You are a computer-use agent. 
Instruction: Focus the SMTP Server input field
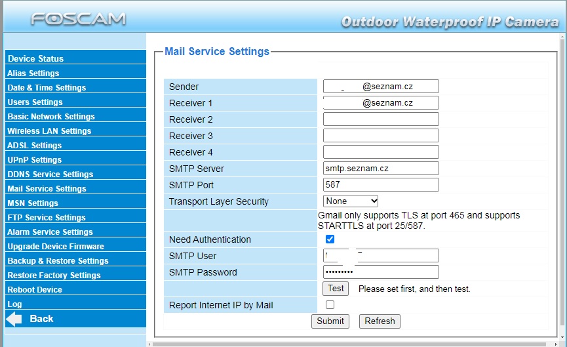click(381, 169)
